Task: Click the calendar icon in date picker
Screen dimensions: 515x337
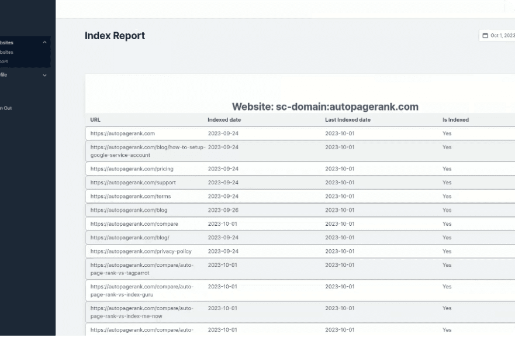Action: [485, 36]
